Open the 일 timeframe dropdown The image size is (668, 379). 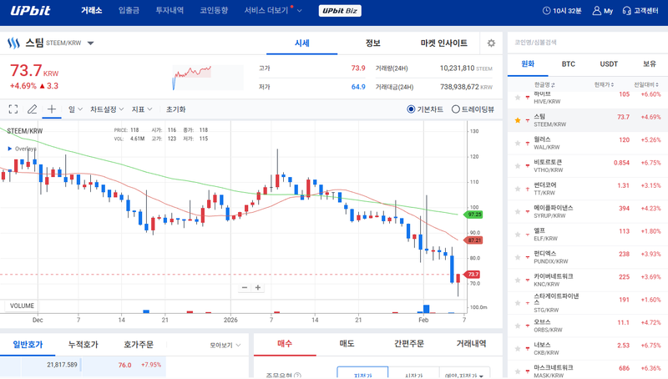(75, 109)
